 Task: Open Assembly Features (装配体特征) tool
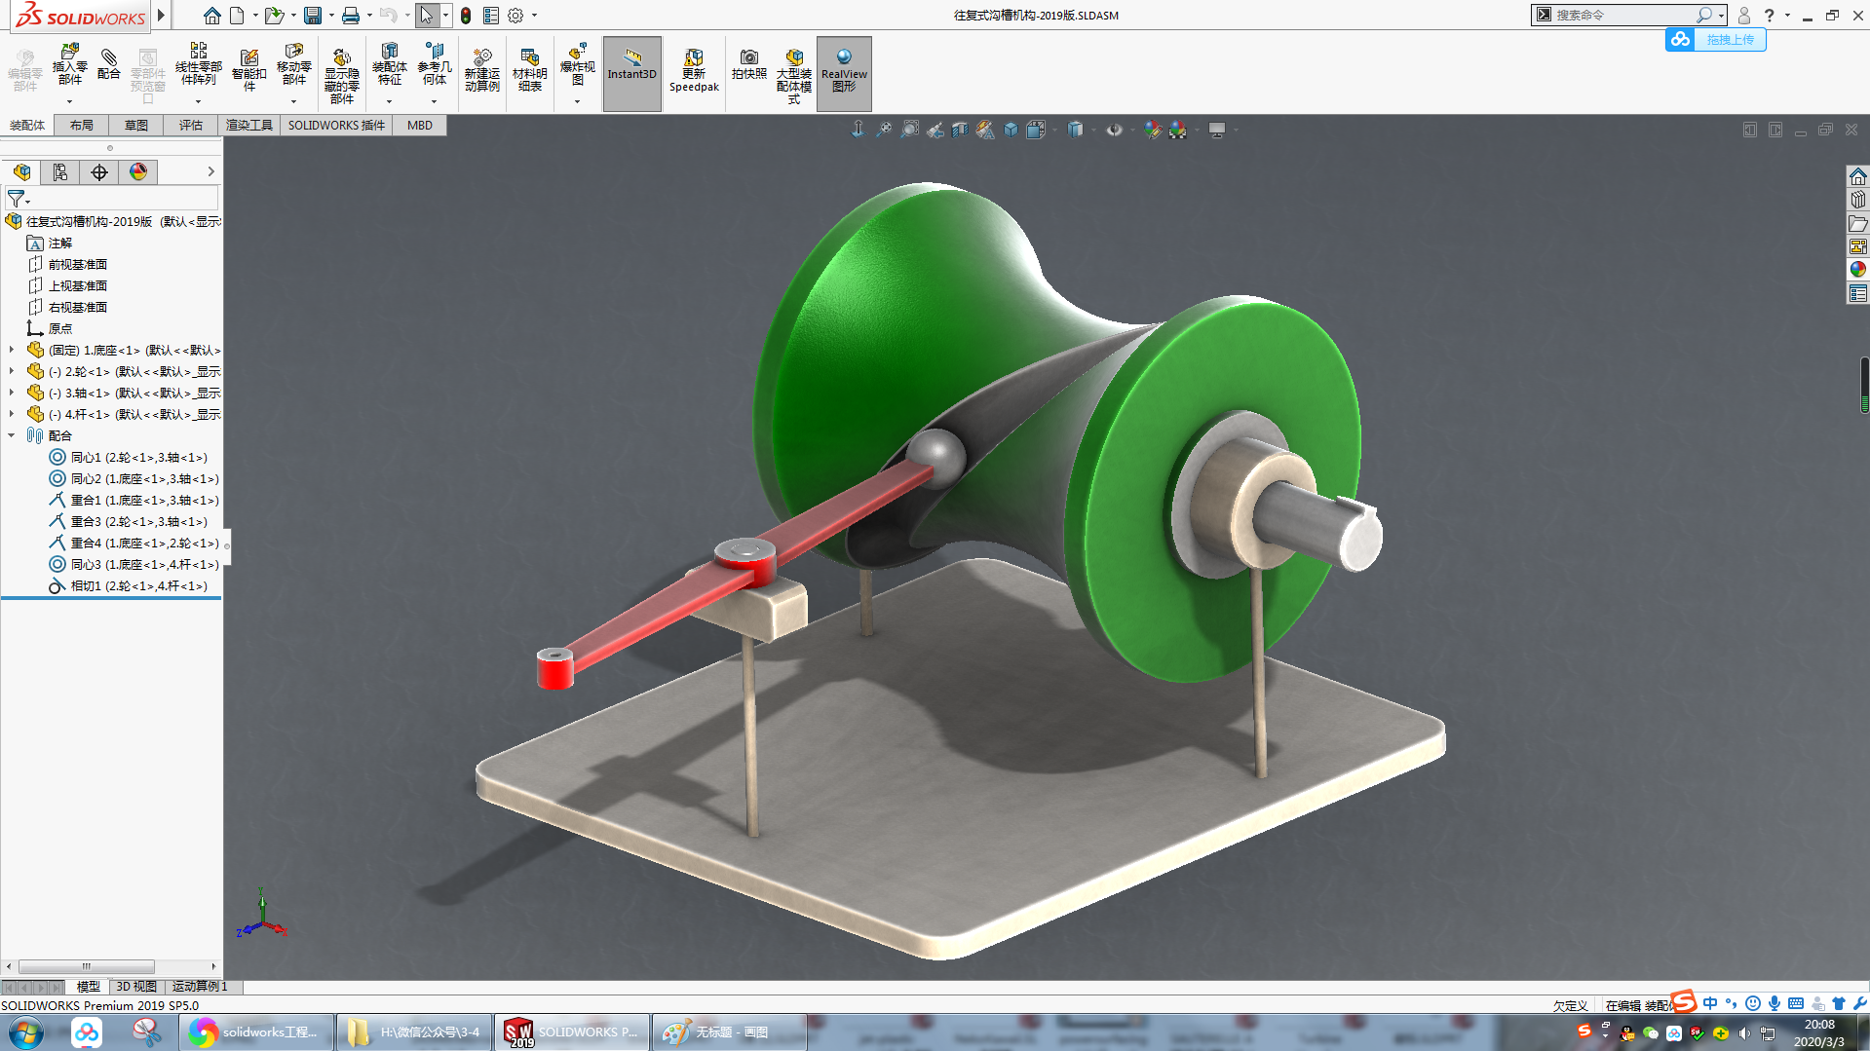(389, 65)
